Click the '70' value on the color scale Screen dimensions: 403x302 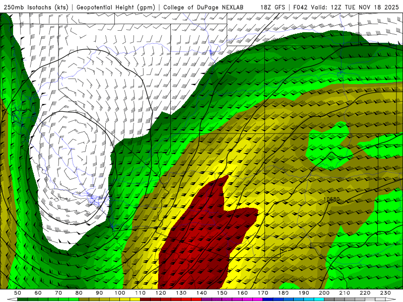58,293
